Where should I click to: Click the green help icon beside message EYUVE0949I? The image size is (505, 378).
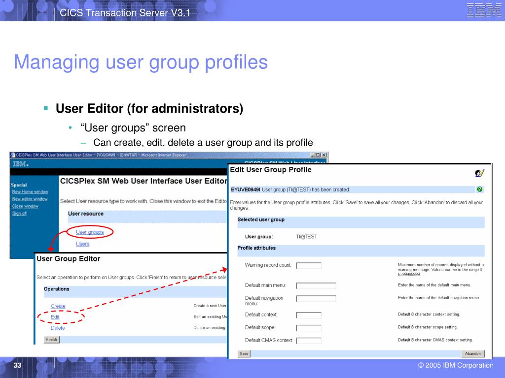coord(479,189)
